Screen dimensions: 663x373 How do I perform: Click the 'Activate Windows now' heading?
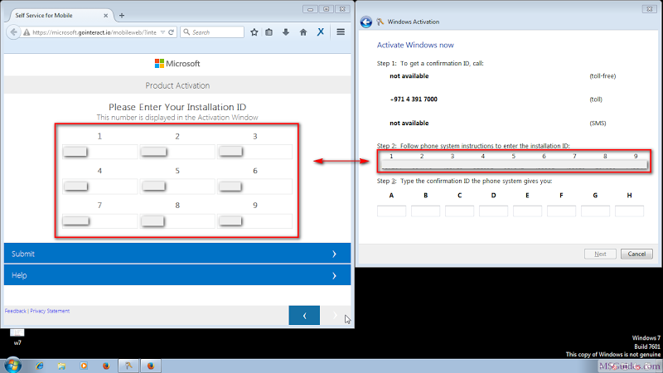pyautogui.click(x=415, y=45)
